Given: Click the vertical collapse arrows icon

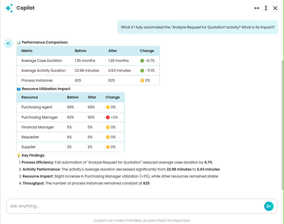Looking at the screenshot, I should (x=266, y=8).
